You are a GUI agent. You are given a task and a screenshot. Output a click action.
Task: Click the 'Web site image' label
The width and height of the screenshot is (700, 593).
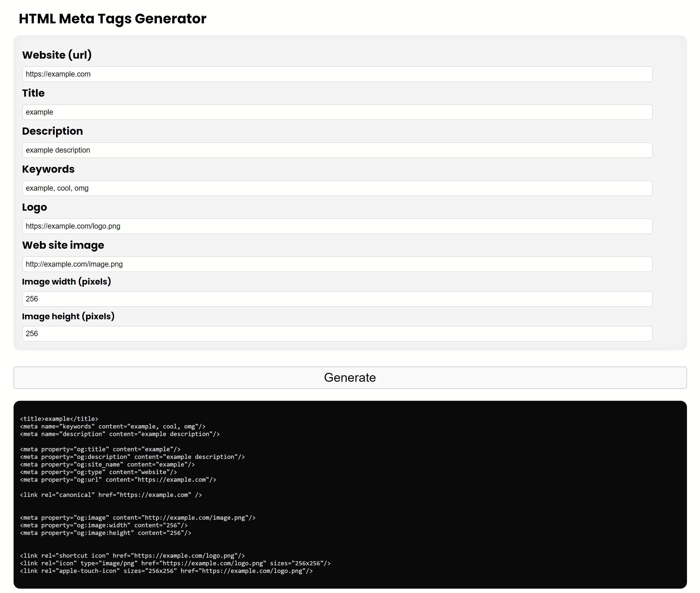click(63, 245)
